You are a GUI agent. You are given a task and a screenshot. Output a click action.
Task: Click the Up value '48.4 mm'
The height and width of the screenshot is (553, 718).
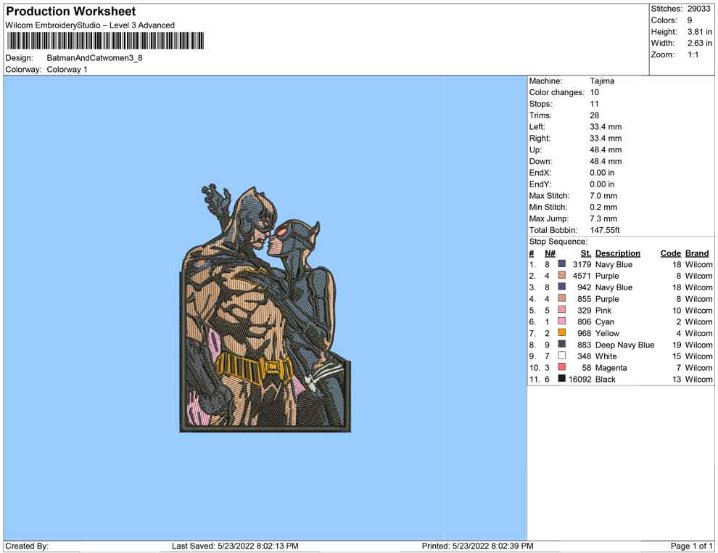606,149
